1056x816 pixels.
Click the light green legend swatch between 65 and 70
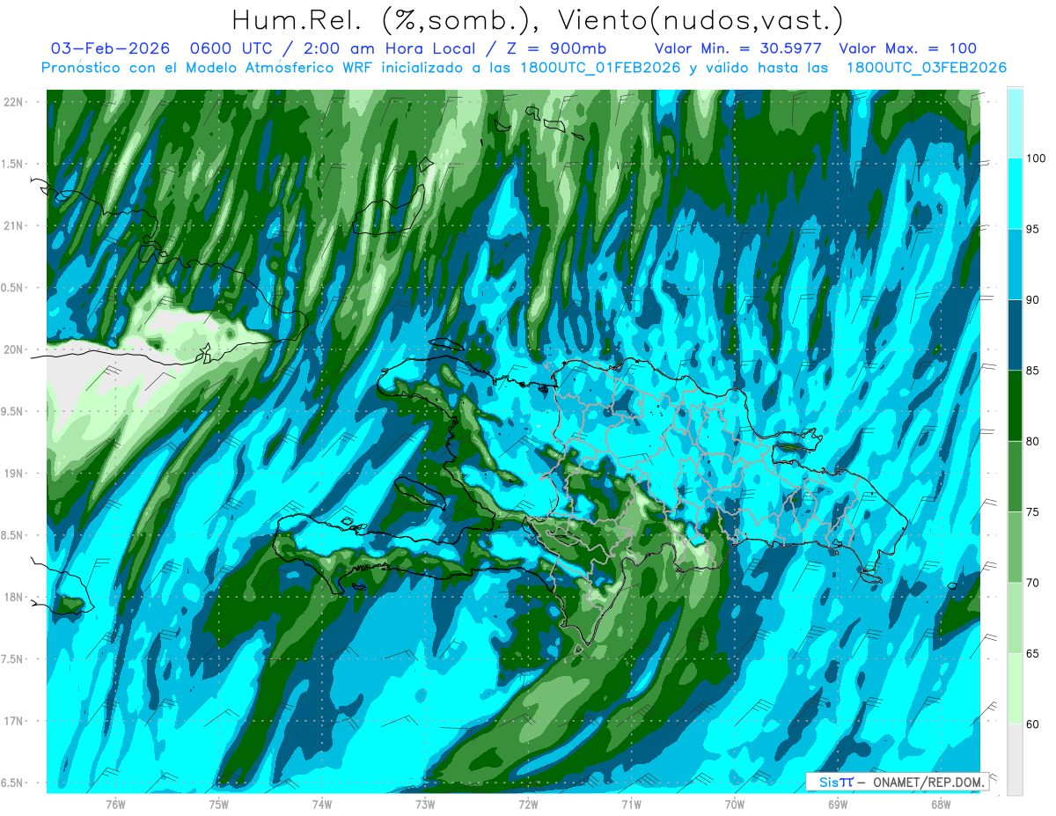point(1015,618)
